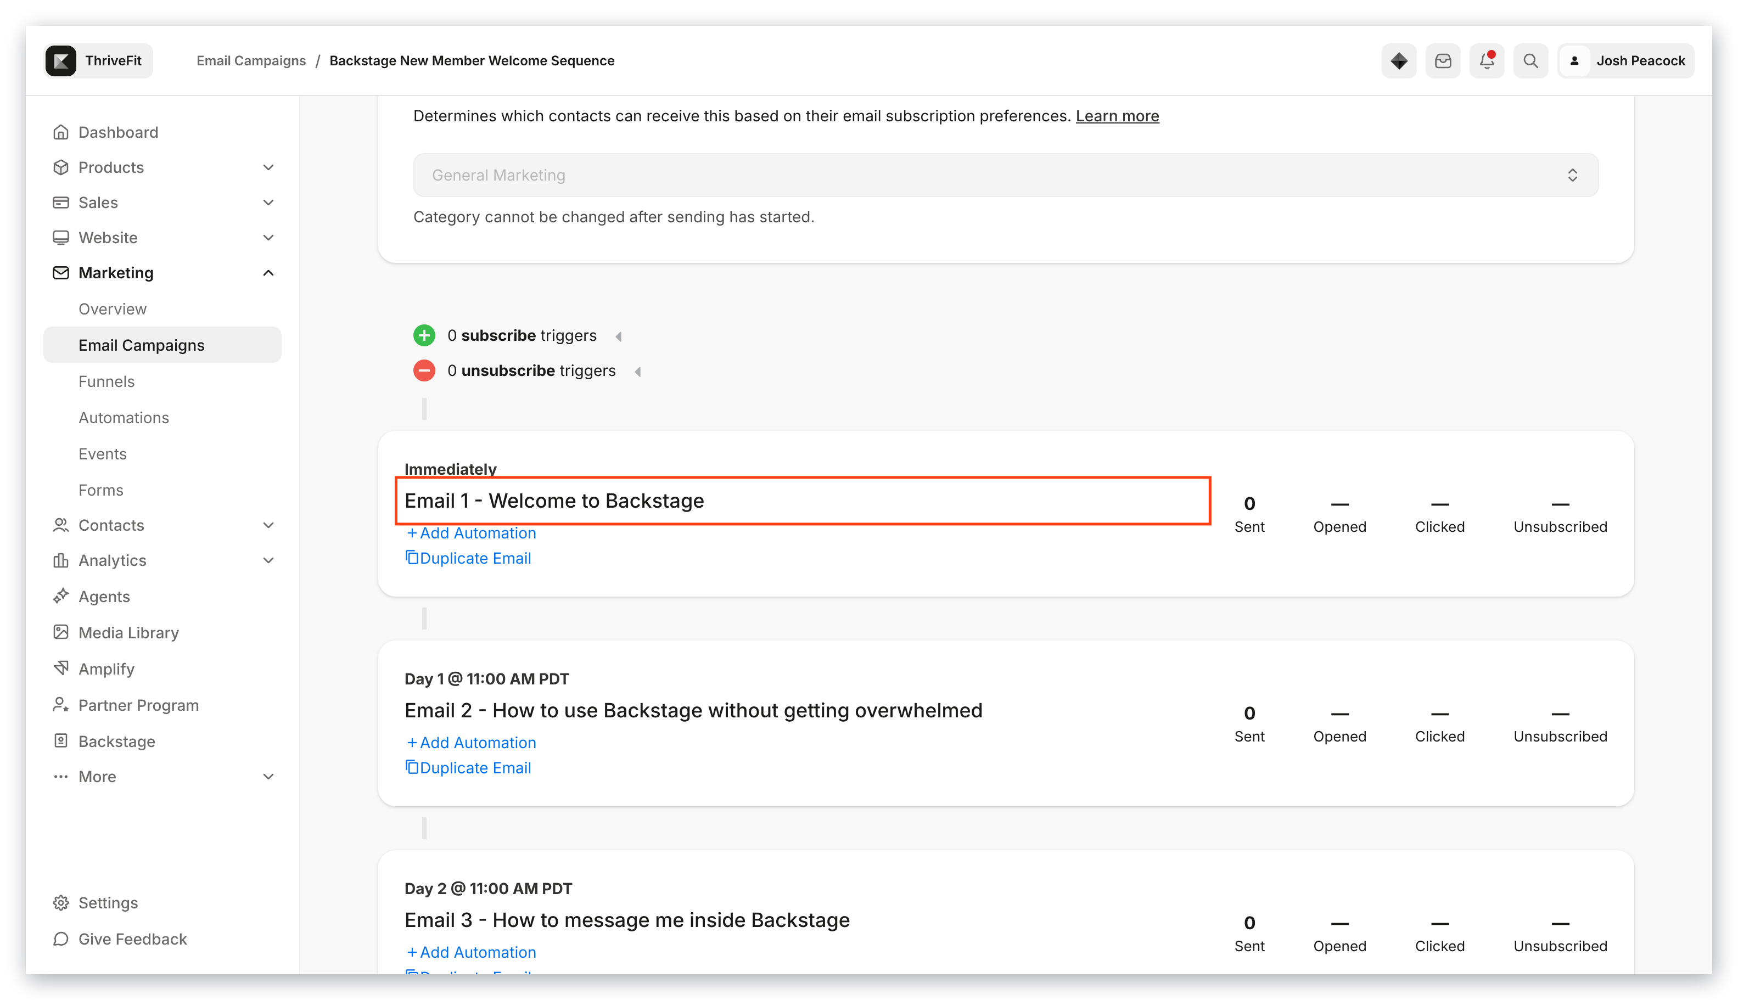Expand the Products menu chevron
The height and width of the screenshot is (1000, 1738).
point(268,167)
